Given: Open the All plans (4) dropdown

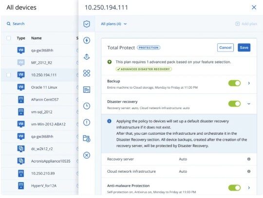Looking at the screenshot, I should [113, 24].
